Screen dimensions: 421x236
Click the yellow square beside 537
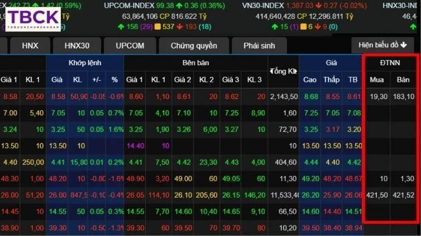[157, 27]
